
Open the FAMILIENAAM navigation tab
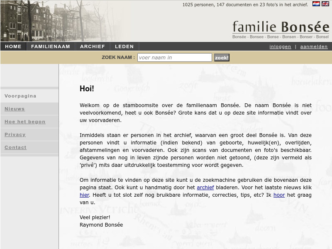point(51,46)
